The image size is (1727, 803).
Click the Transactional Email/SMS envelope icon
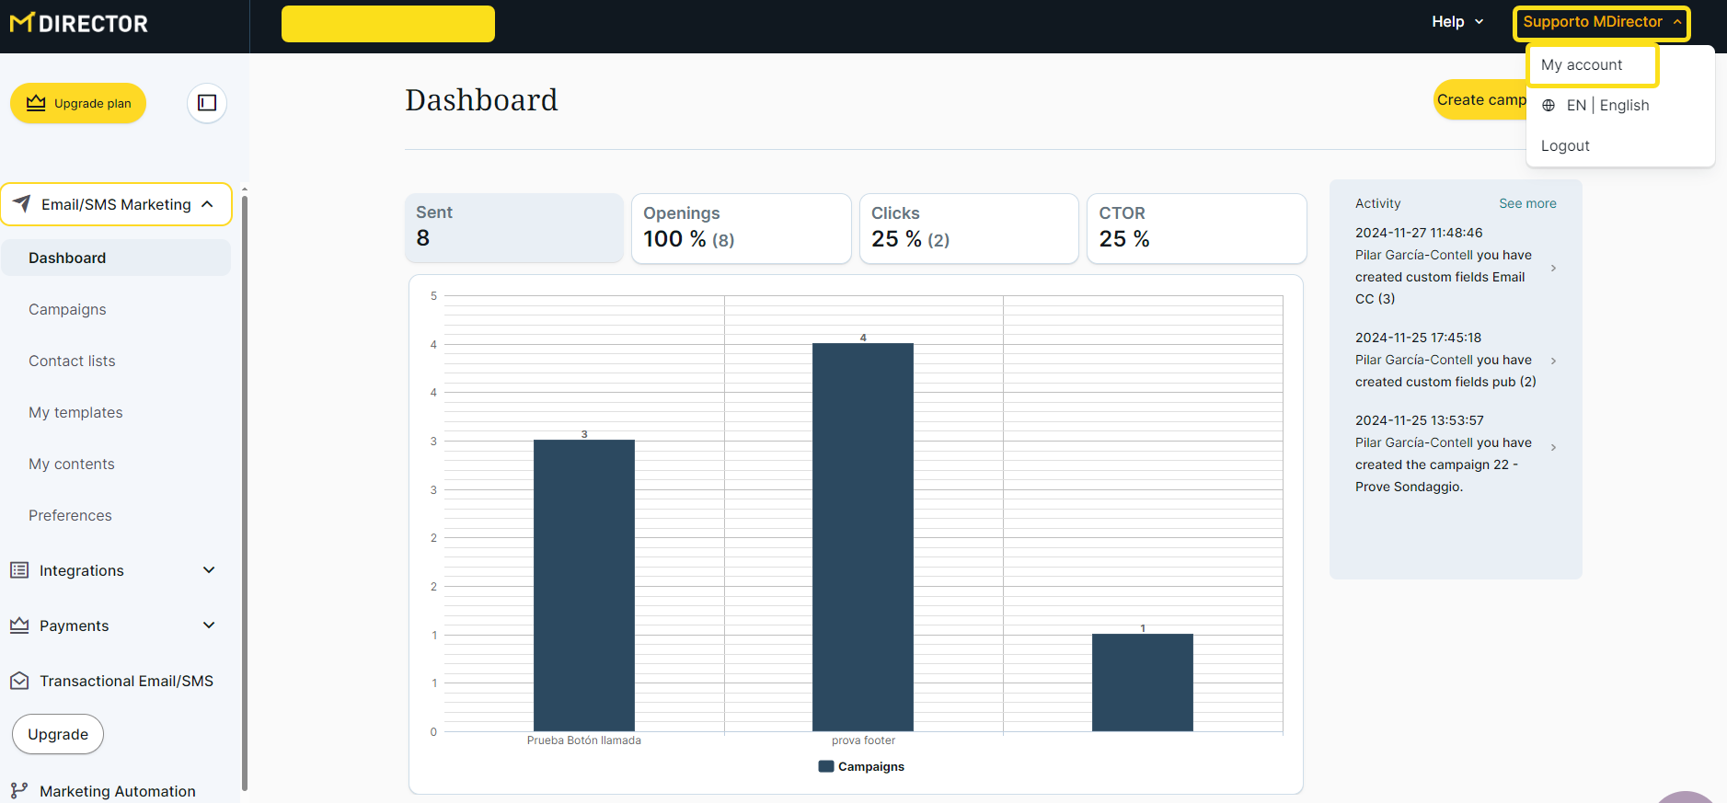19,681
